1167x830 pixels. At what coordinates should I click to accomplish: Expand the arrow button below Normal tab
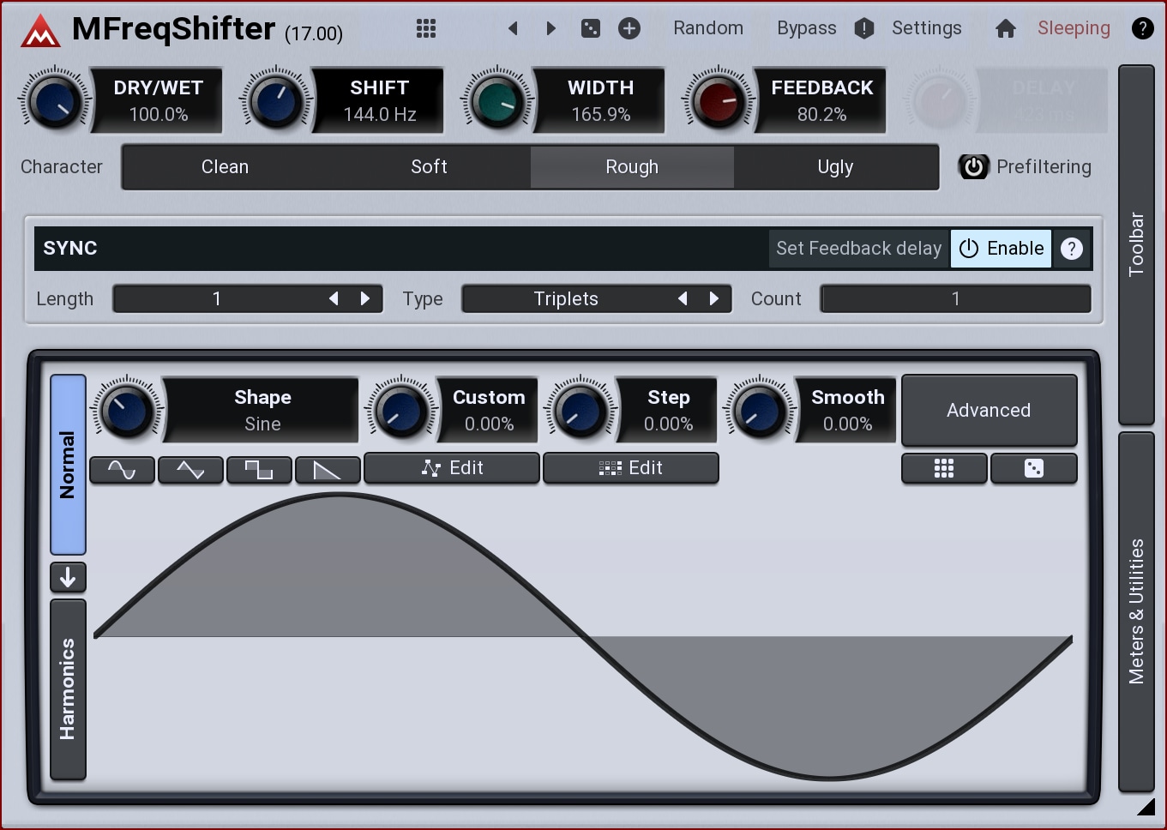click(x=68, y=577)
